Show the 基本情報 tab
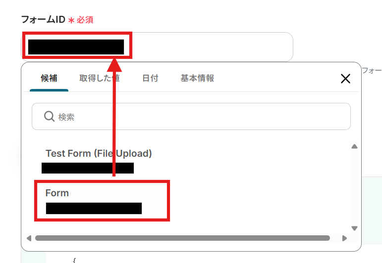The width and height of the screenshot is (382, 263). click(x=197, y=78)
